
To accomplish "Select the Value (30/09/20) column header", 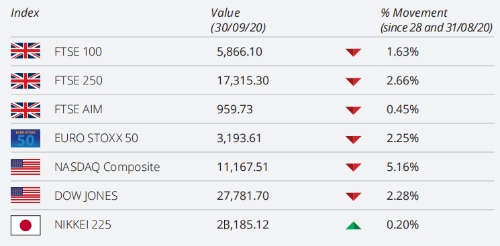I will click(x=238, y=20).
